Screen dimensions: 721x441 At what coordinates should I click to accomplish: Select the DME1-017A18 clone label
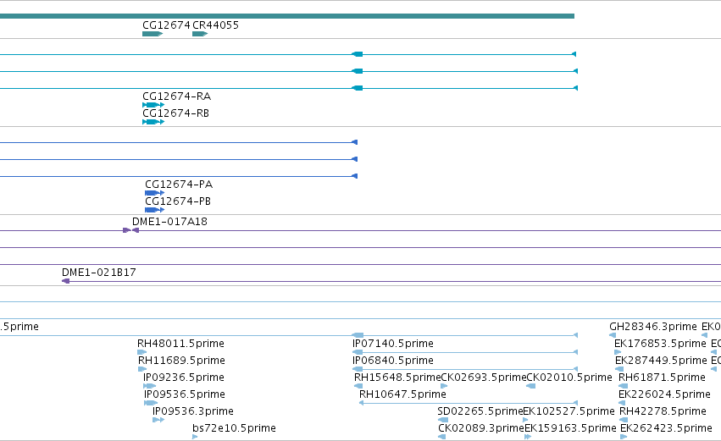[169, 222]
